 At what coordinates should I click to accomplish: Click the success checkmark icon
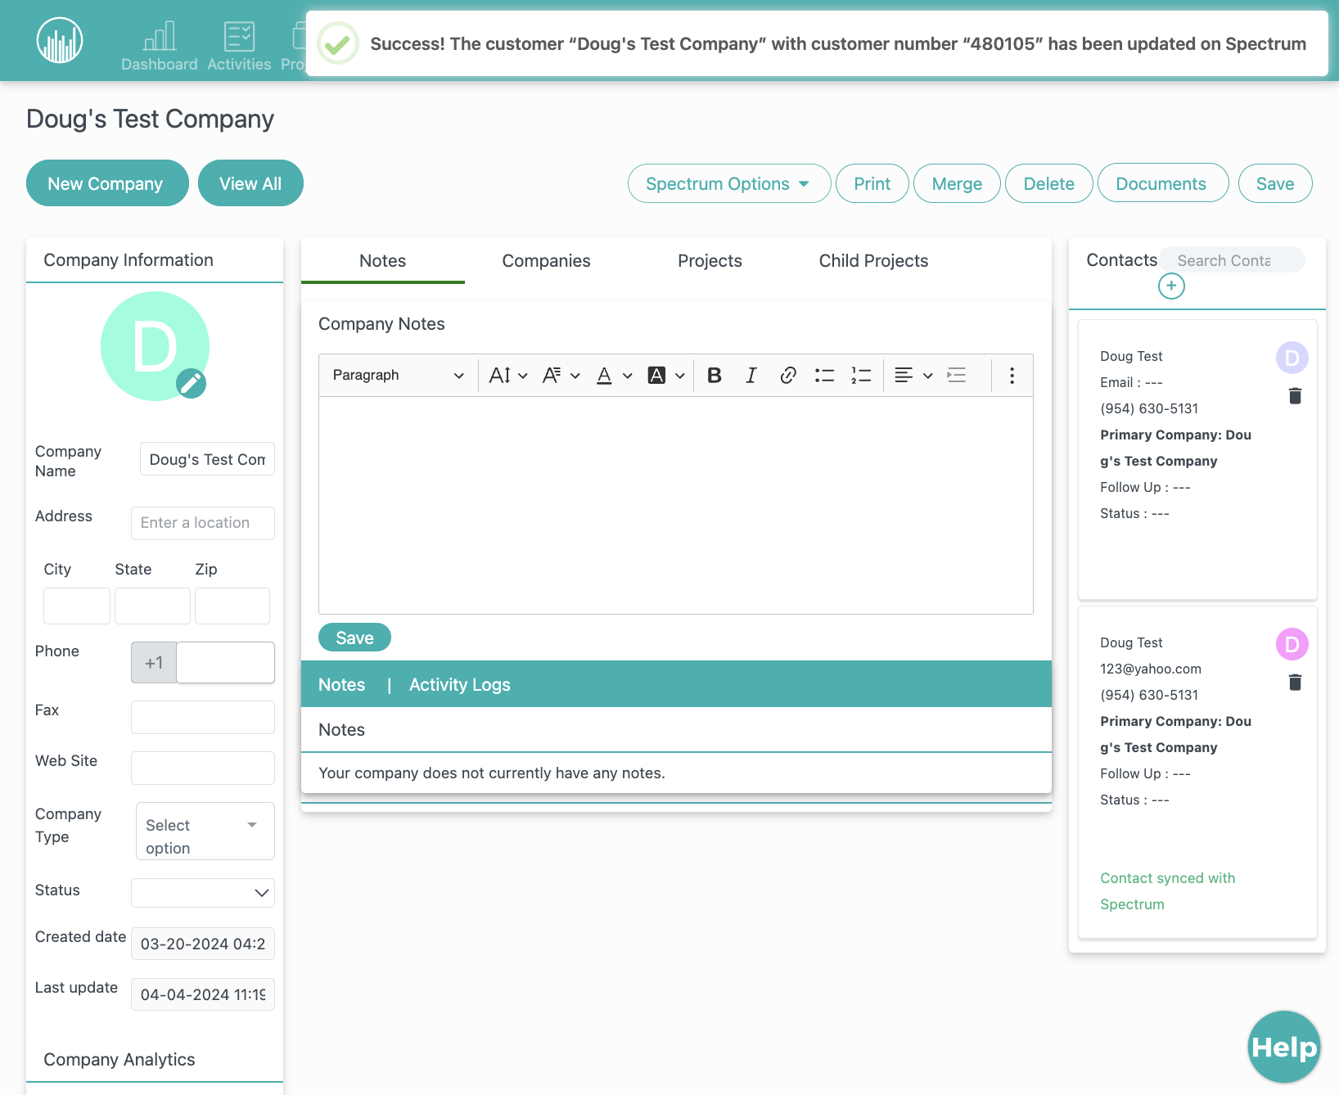pyautogui.click(x=338, y=43)
